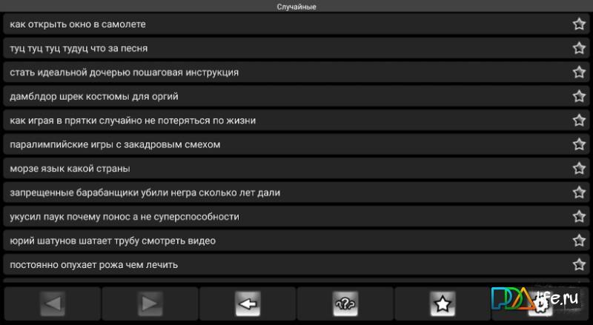Viewport: 593px width, 325px height.
Task: Favorite the 'постоянно опухает рожа' query
Action: (x=579, y=265)
